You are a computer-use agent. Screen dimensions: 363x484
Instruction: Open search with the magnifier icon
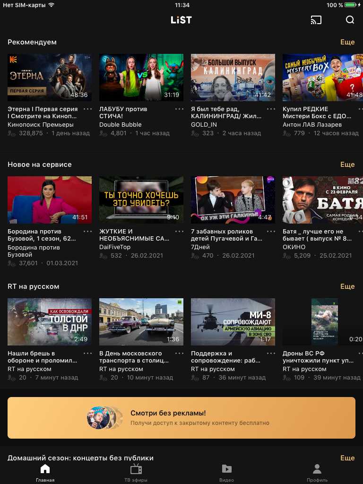[350, 20]
